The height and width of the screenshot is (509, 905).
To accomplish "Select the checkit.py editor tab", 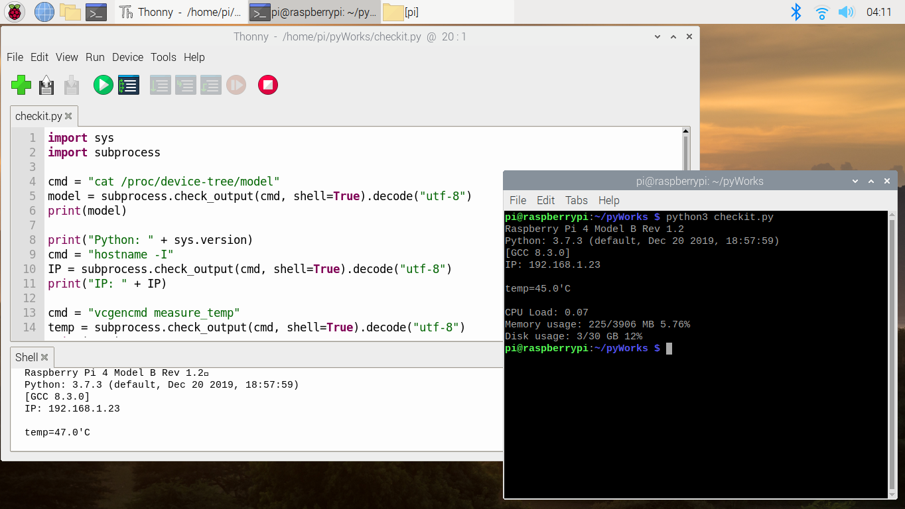I will pyautogui.click(x=38, y=115).
